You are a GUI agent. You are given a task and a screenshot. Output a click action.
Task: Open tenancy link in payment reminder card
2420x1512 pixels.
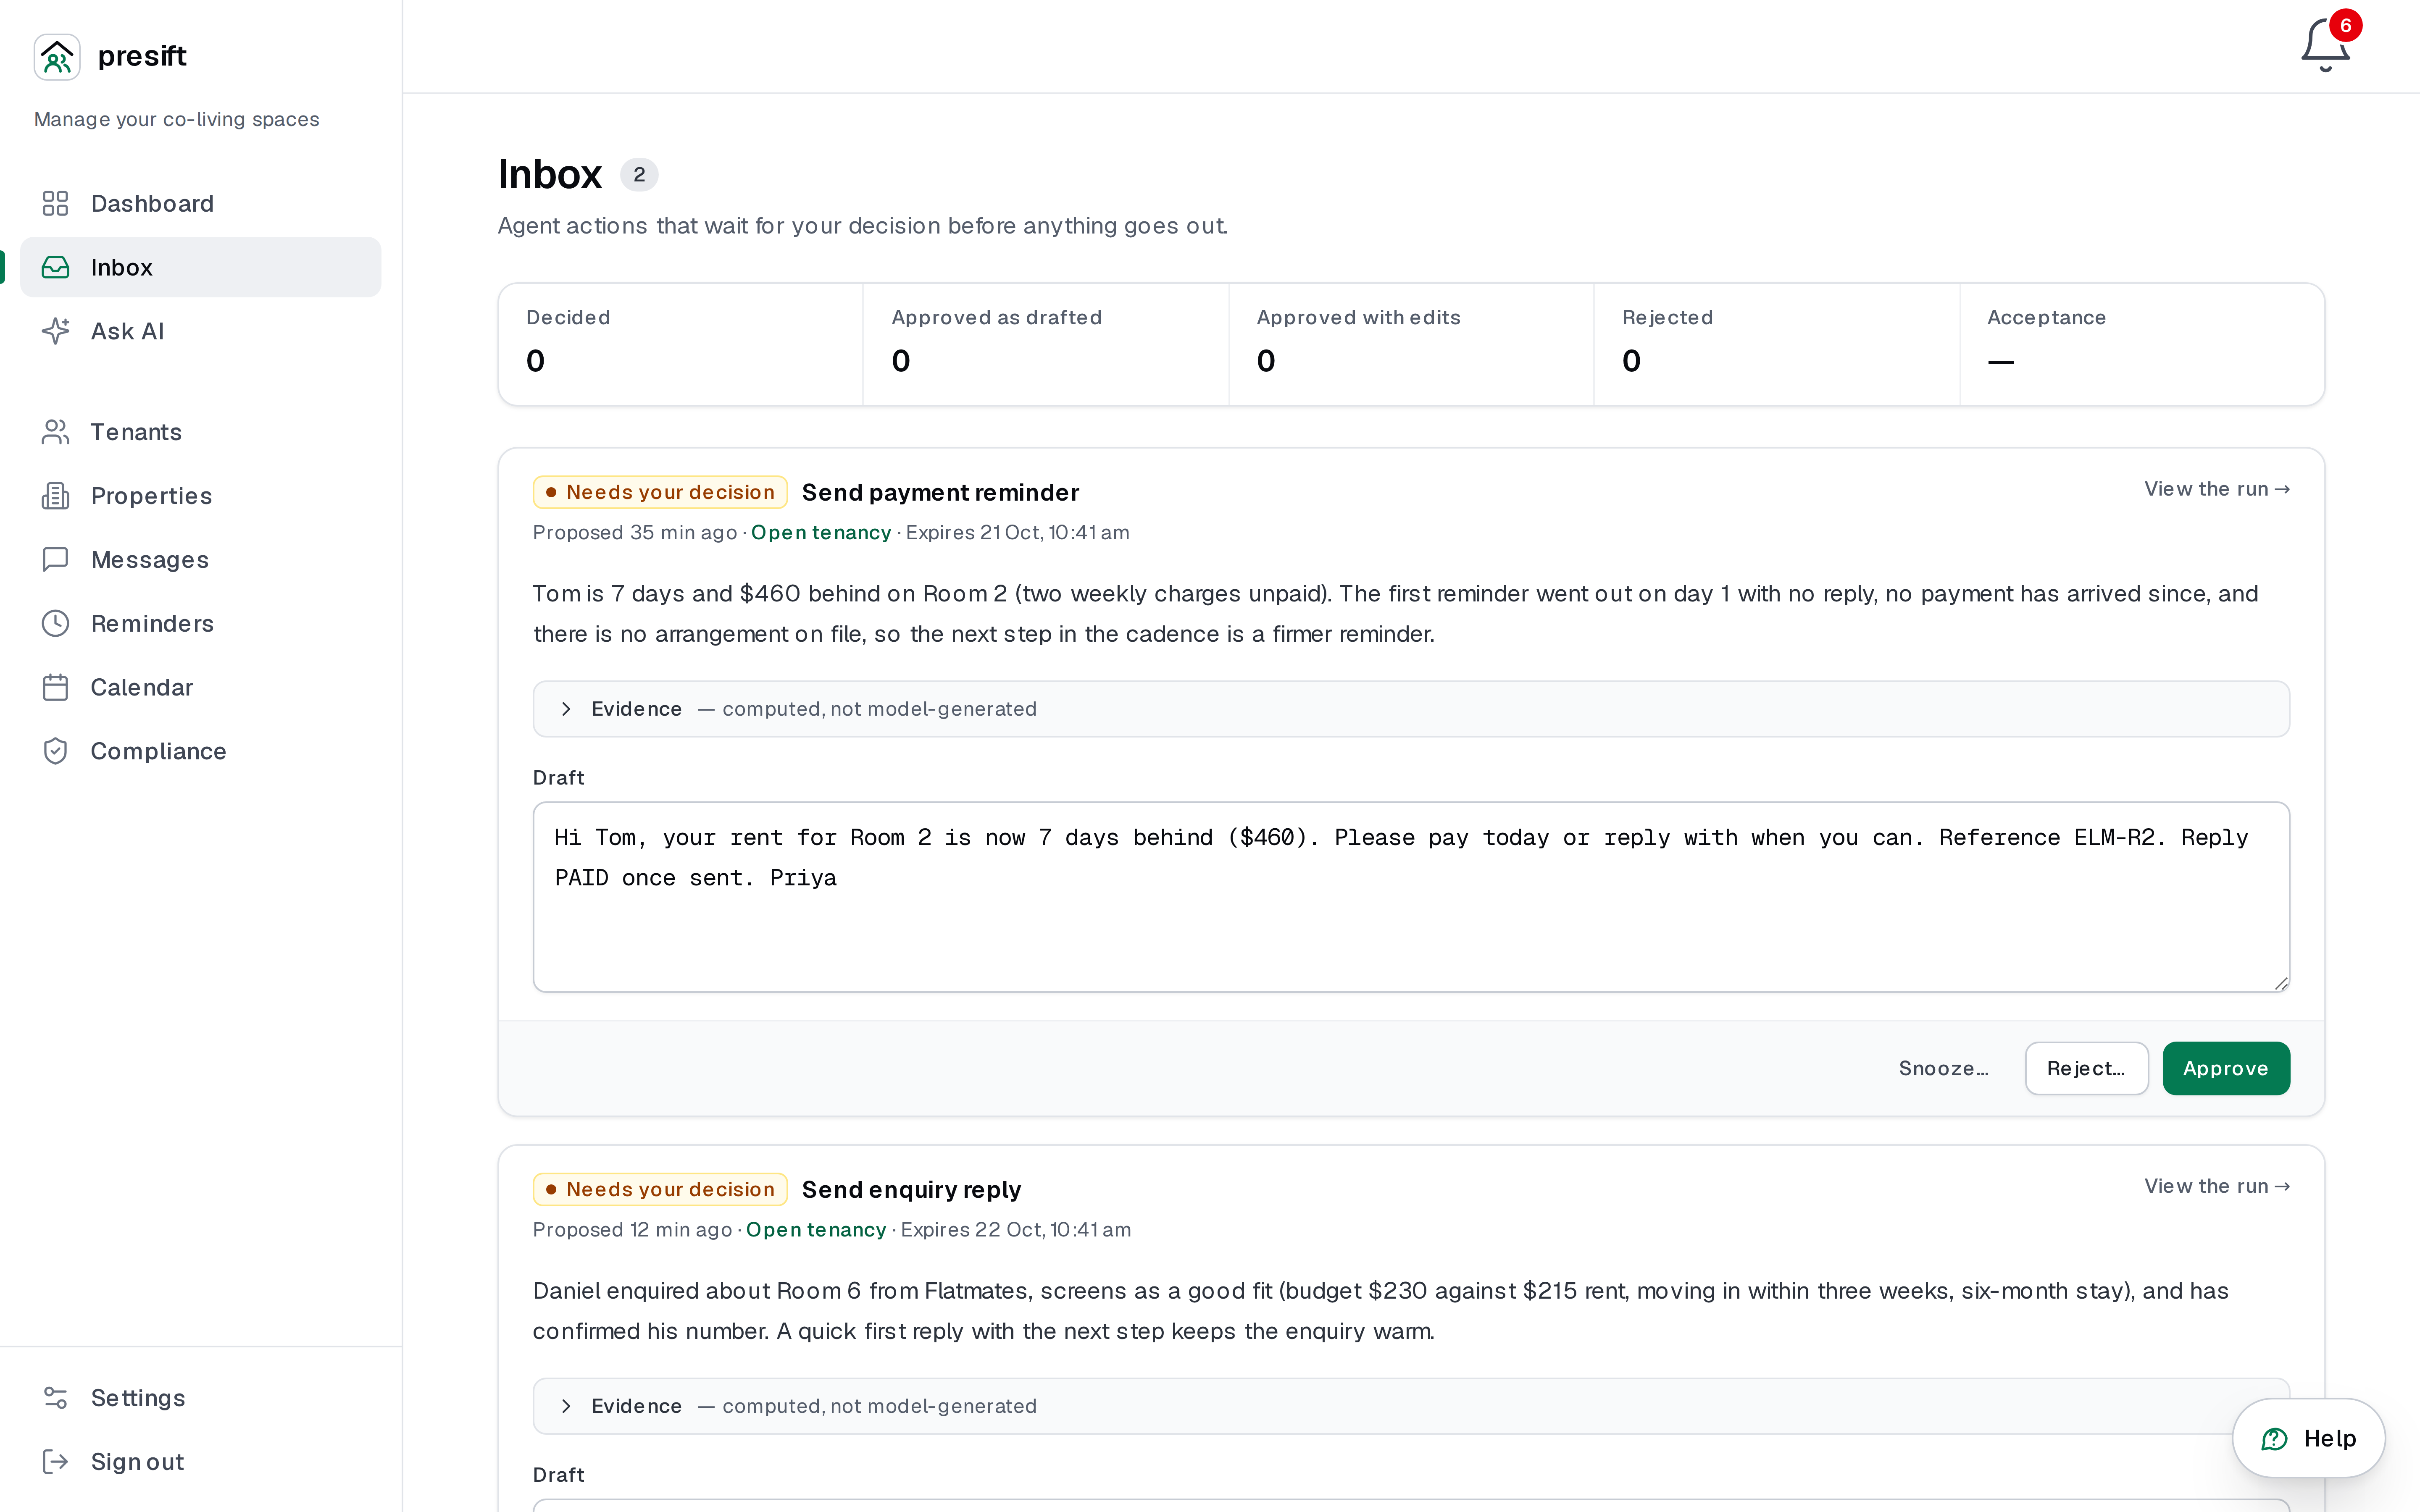[820, 532]
